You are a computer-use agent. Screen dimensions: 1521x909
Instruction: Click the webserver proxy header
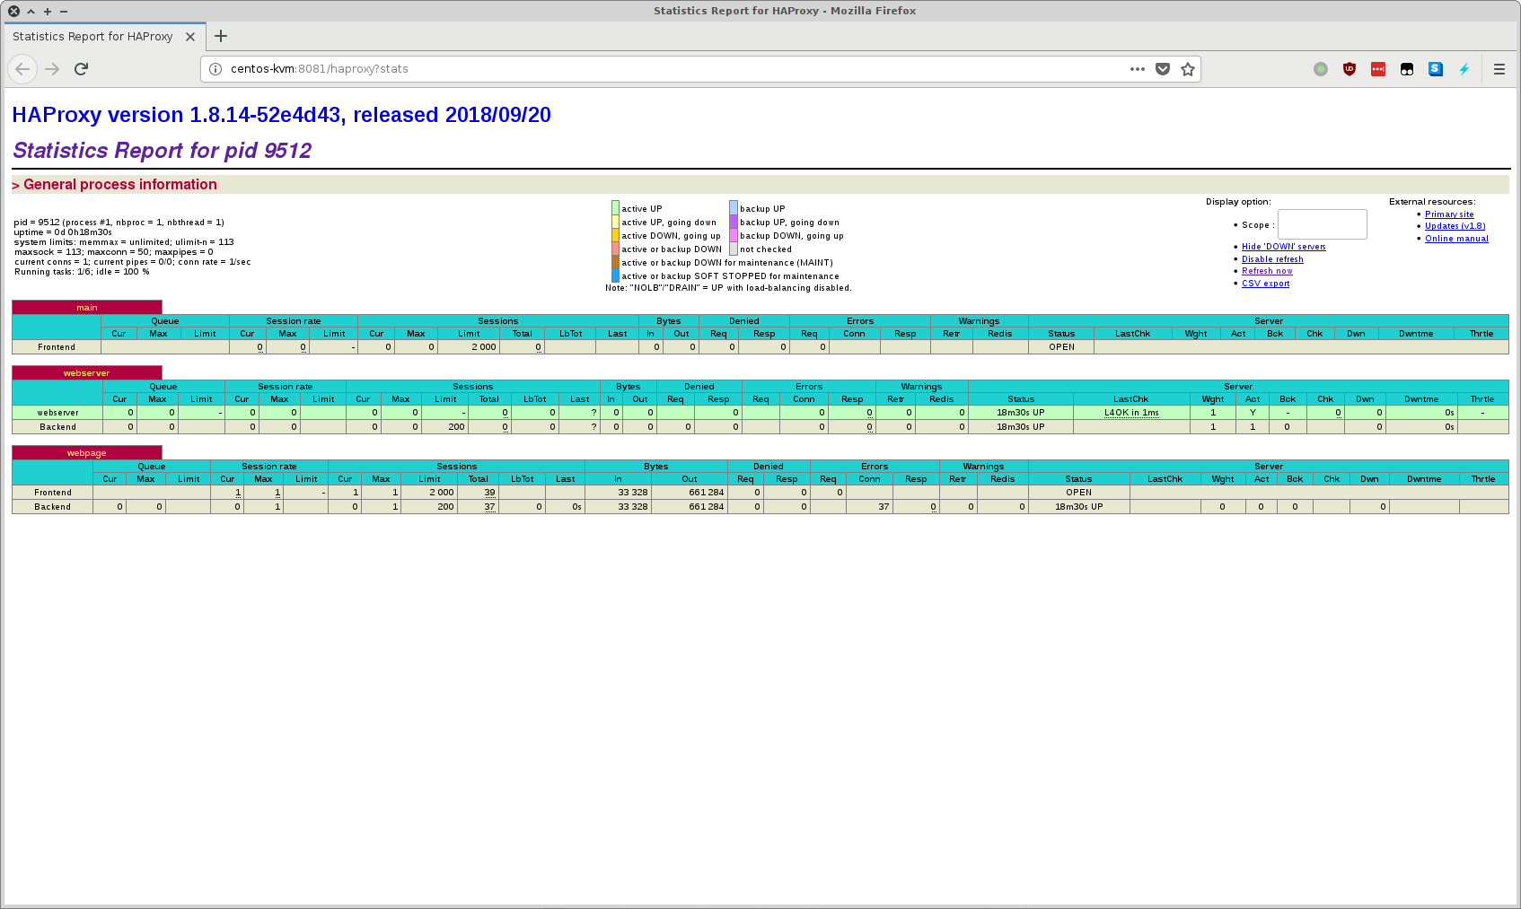pos(87,373)
